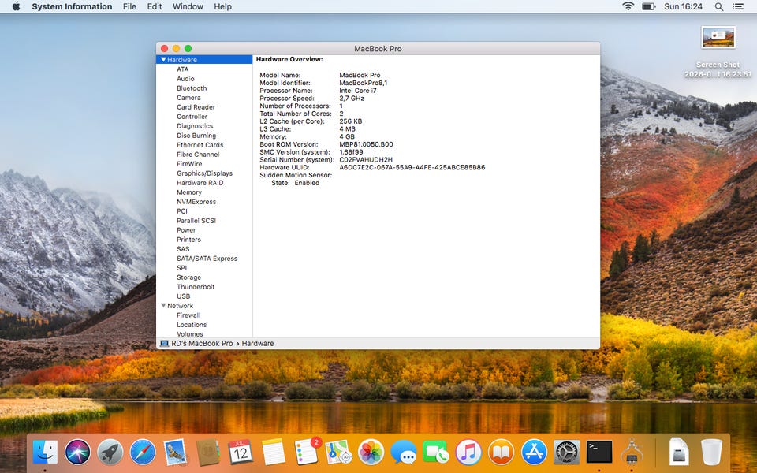757x473 pixels.
Task: Launch Safari from the Dock
Action: [x=143, y=453]
